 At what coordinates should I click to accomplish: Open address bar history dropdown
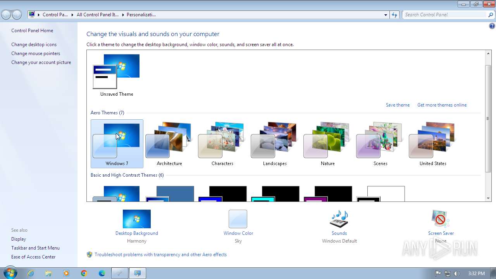(x=386, y=15)
